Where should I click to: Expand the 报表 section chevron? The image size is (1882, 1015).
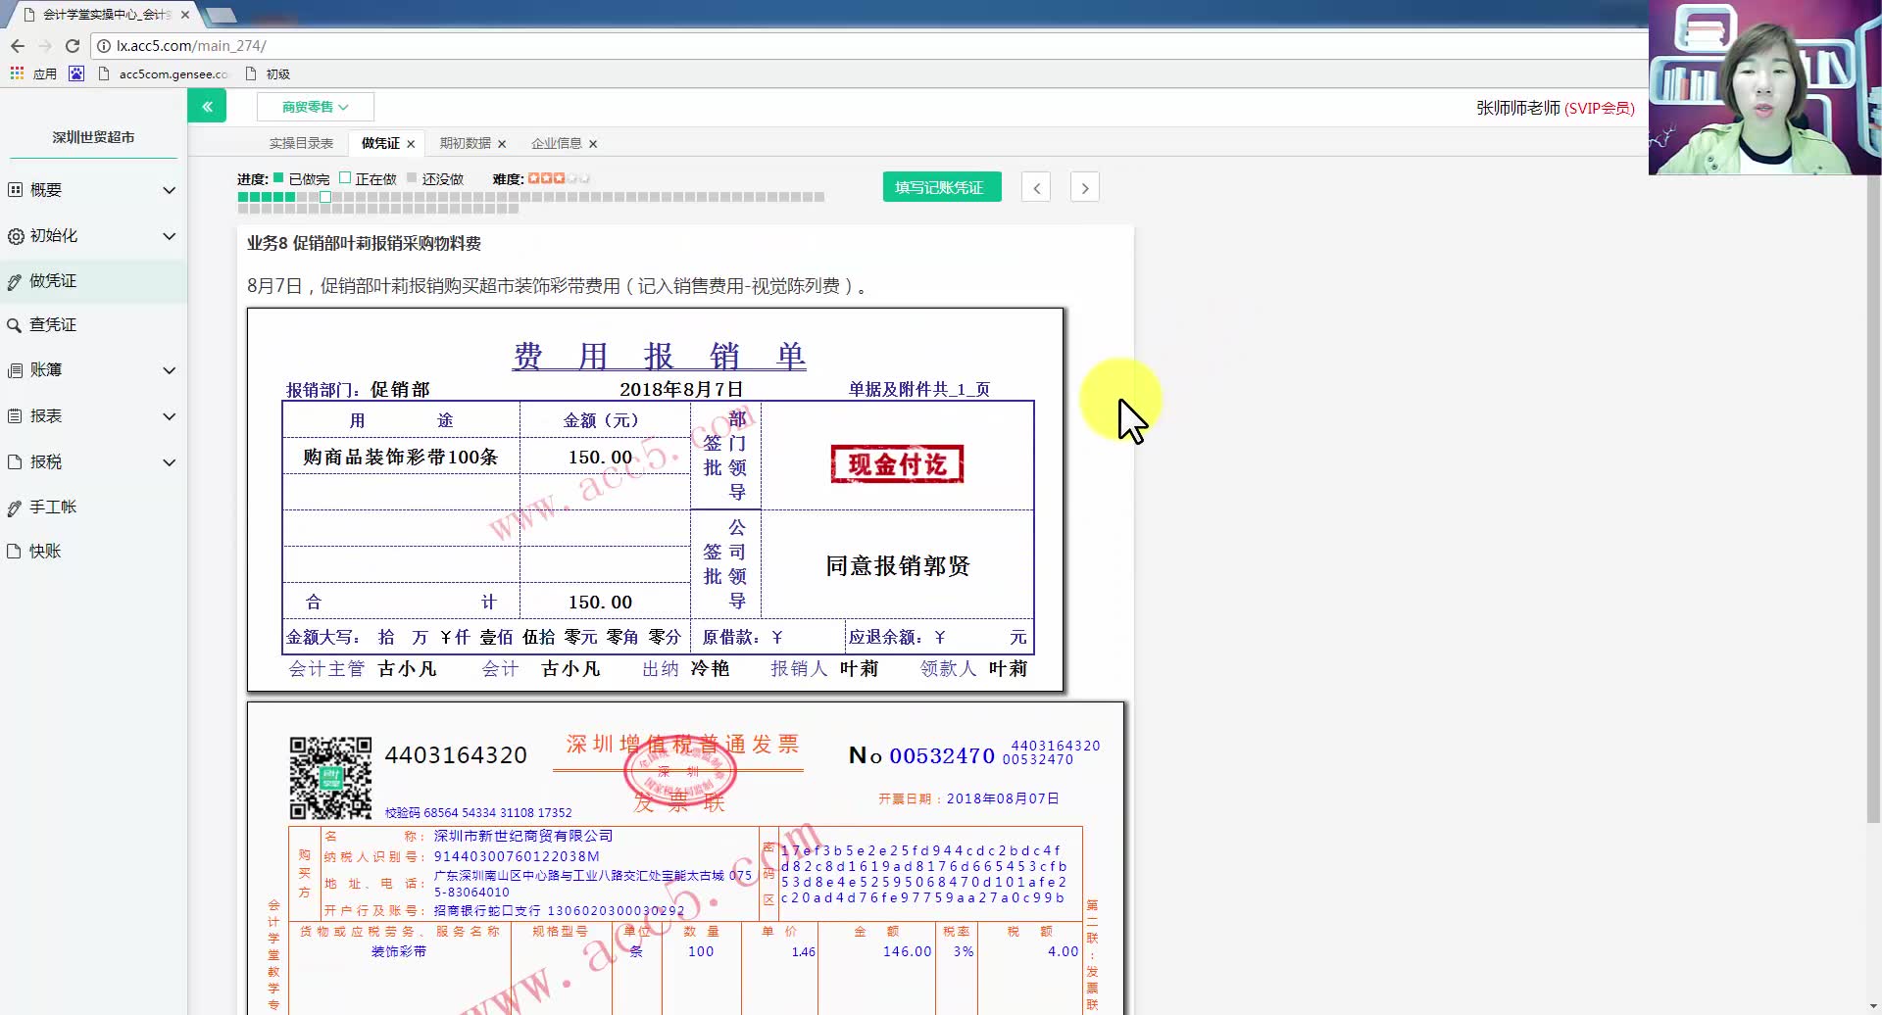[170, 415]
